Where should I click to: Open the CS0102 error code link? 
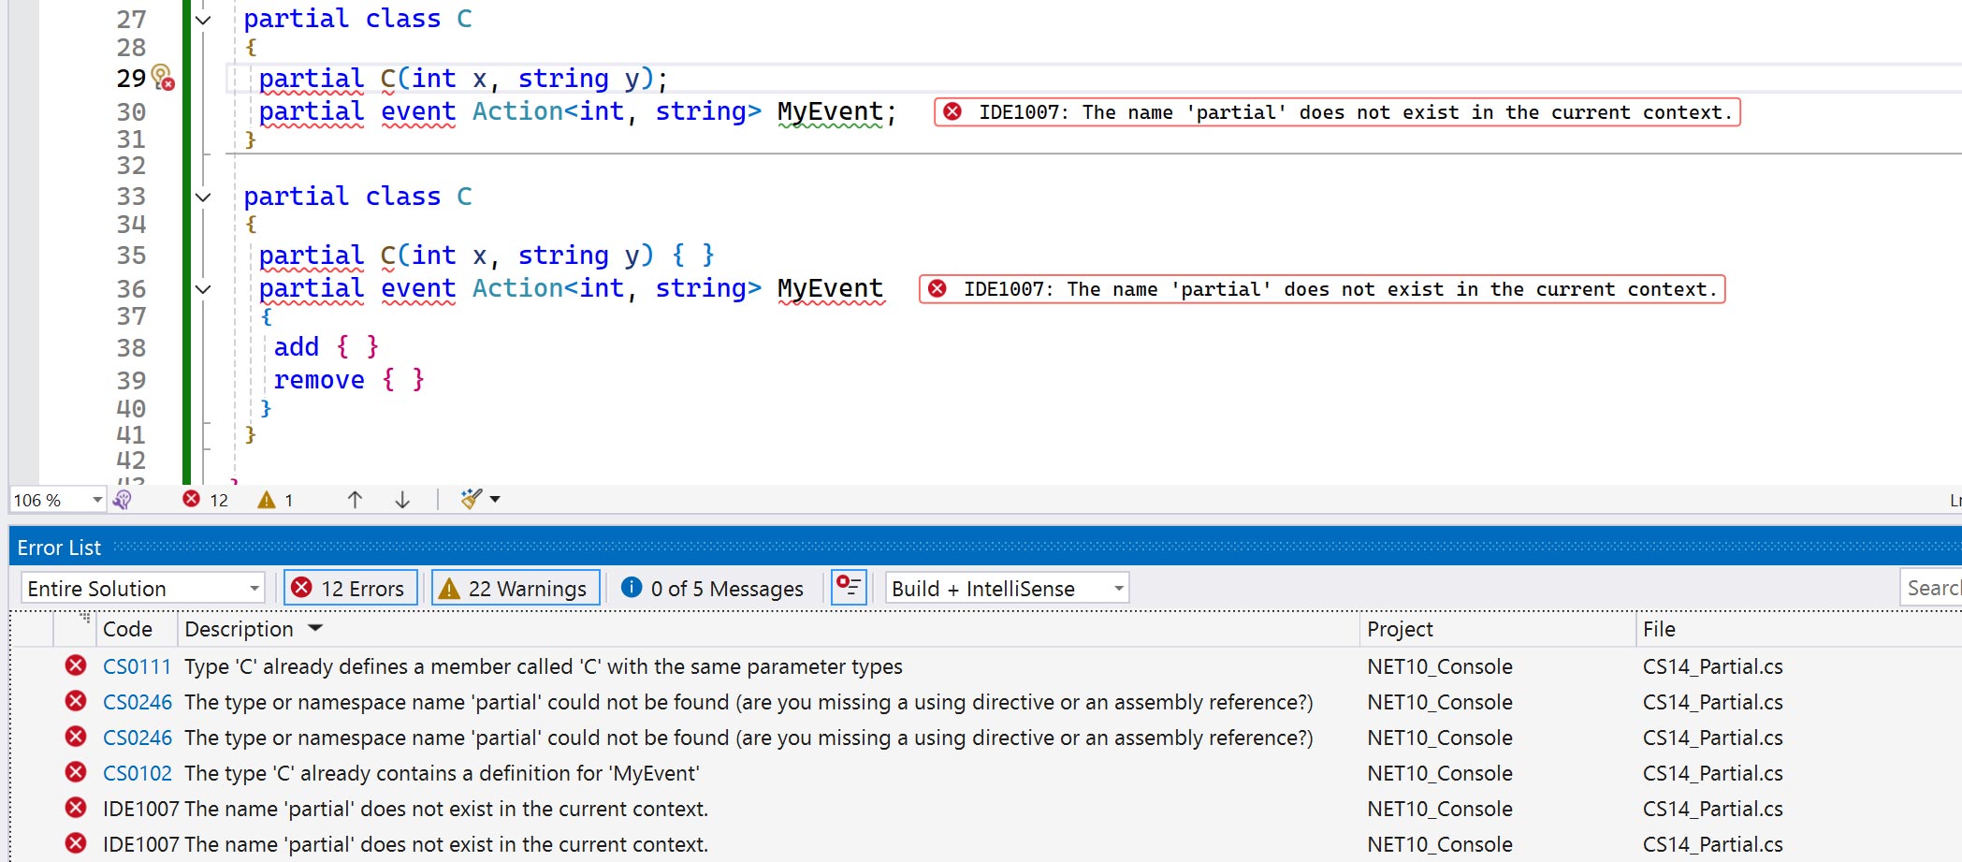[137, 773]
